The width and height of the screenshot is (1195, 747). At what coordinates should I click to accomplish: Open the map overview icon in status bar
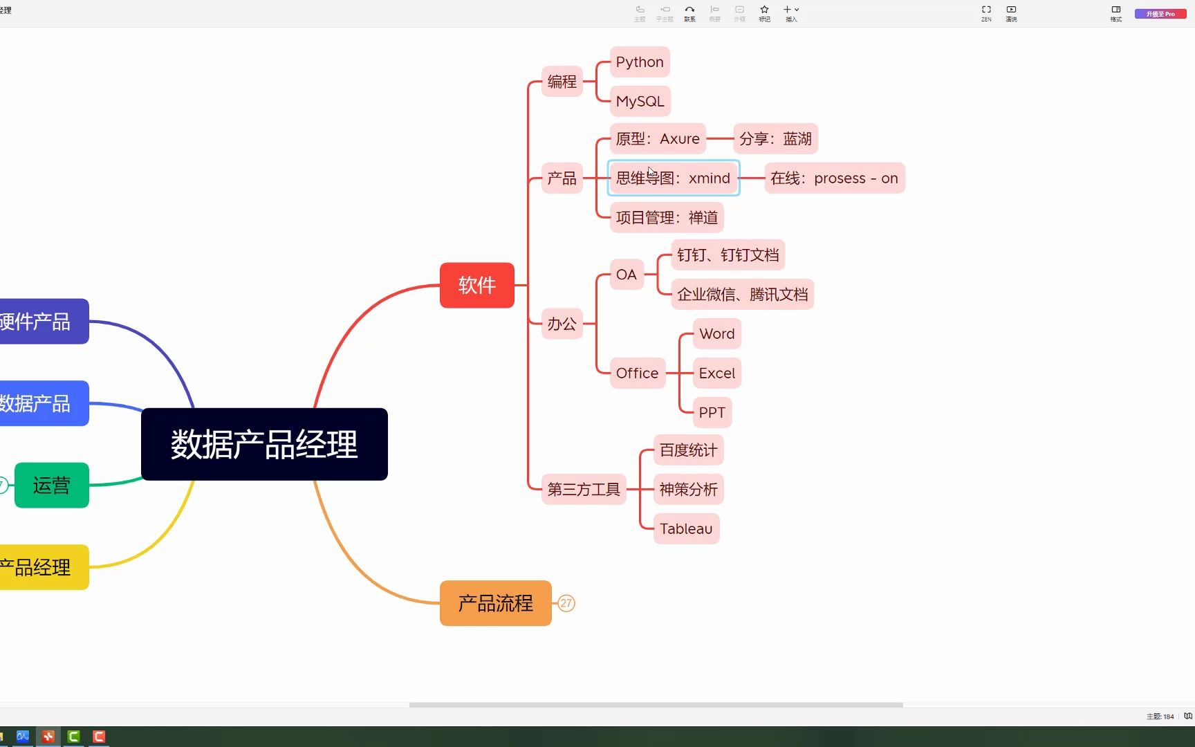point(1188,716)
